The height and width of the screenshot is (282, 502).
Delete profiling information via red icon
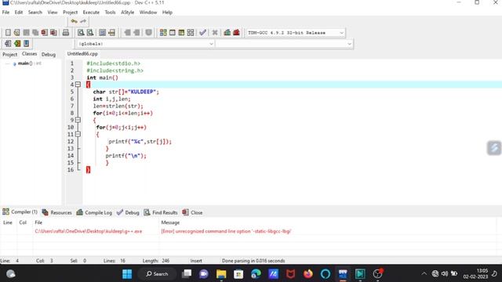236,33
